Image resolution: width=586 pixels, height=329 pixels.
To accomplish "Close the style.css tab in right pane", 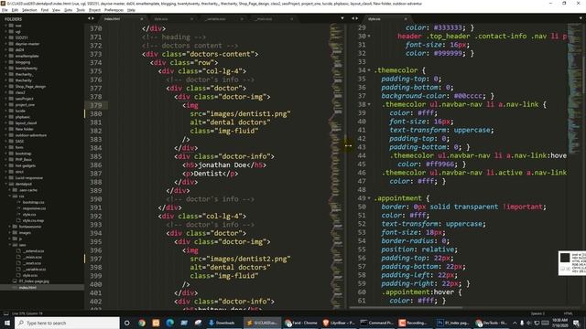I will pyautogui.click(x=406, y=18).
